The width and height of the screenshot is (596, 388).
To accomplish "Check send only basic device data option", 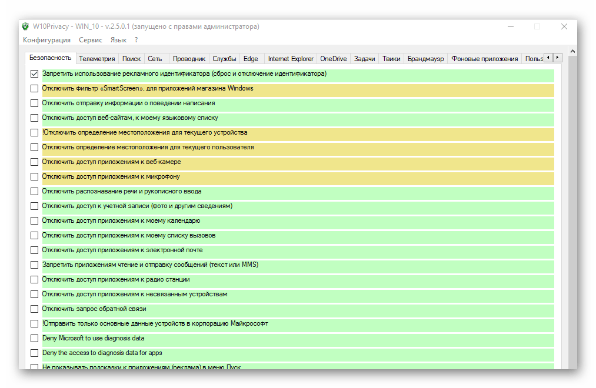I will (35, 324).
